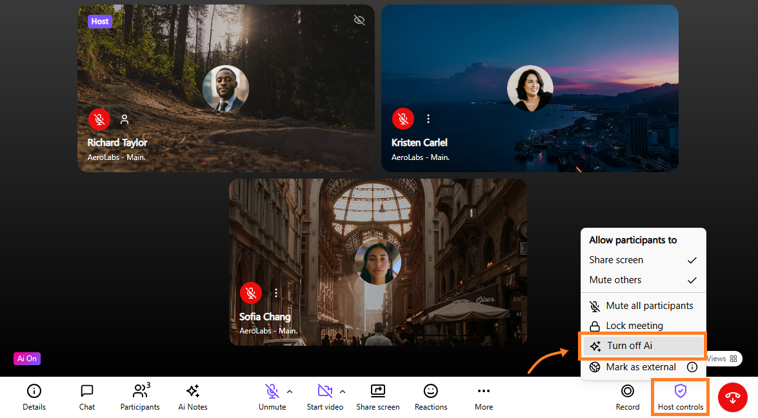Toggle Mute others permission for participants
758x418 pixels.
(x=643, y=280)
